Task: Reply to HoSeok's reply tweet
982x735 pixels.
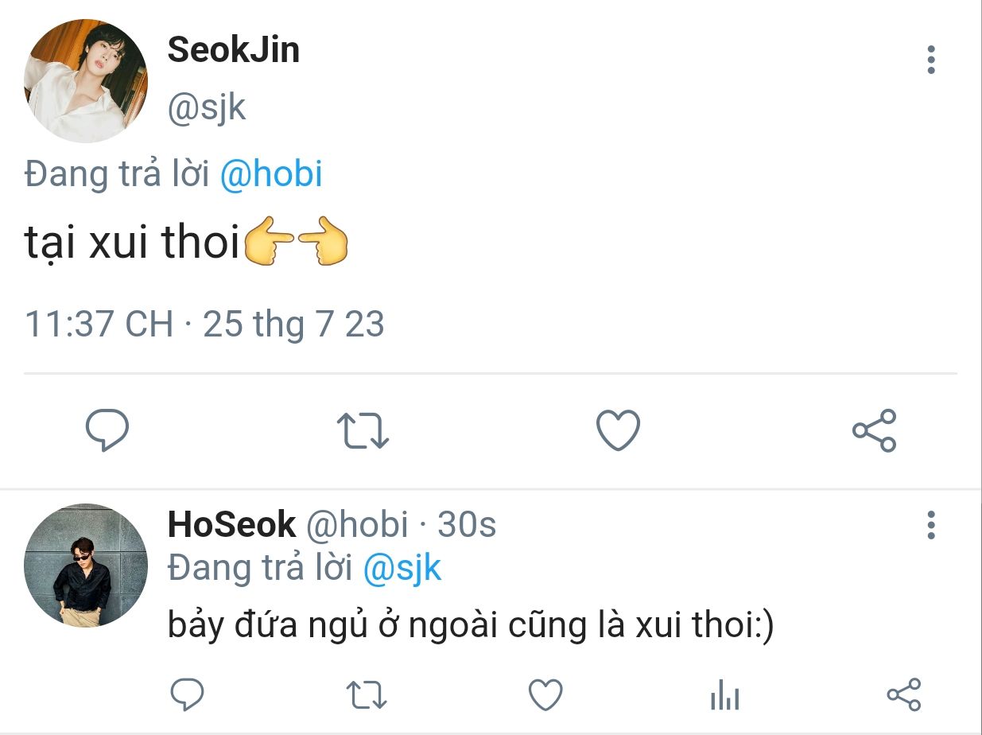Action: [188, 694]
